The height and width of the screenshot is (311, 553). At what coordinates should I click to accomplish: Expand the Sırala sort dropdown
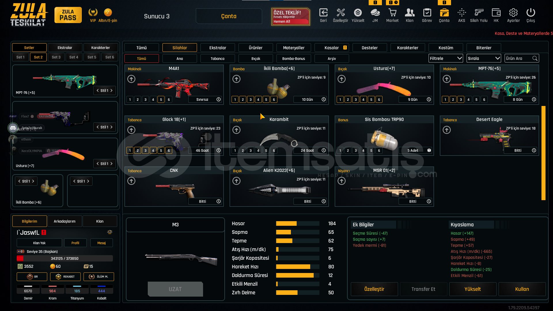tap(484, 58)
